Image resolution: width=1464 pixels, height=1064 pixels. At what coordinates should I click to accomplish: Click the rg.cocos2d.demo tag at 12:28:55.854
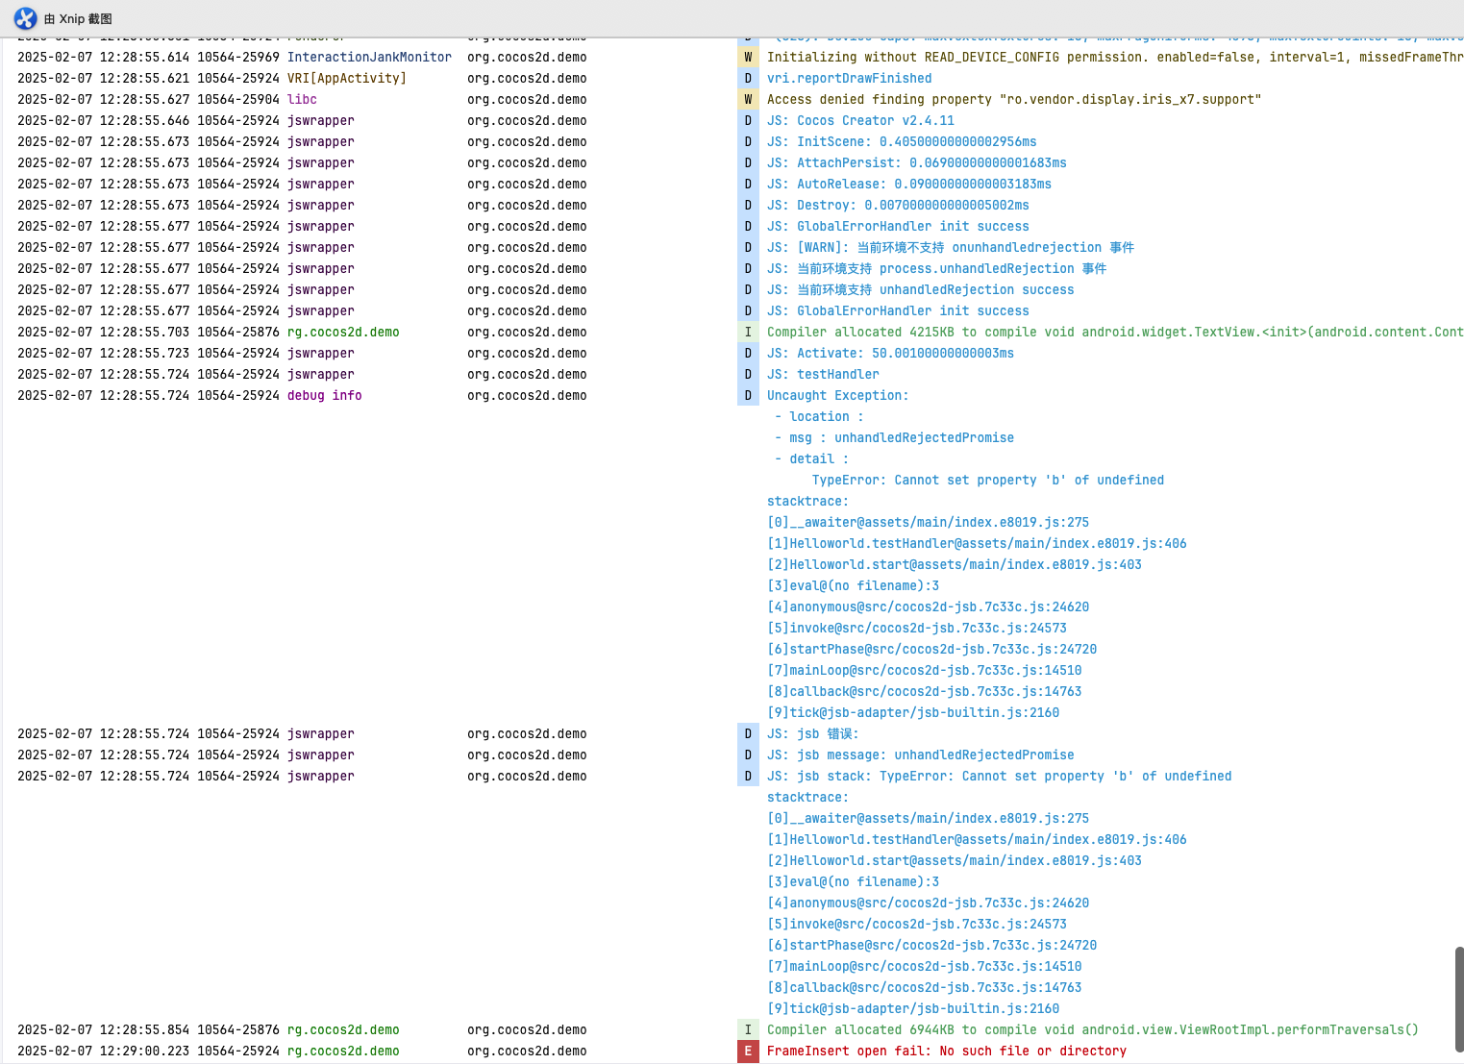click(x=343, y=1030)
